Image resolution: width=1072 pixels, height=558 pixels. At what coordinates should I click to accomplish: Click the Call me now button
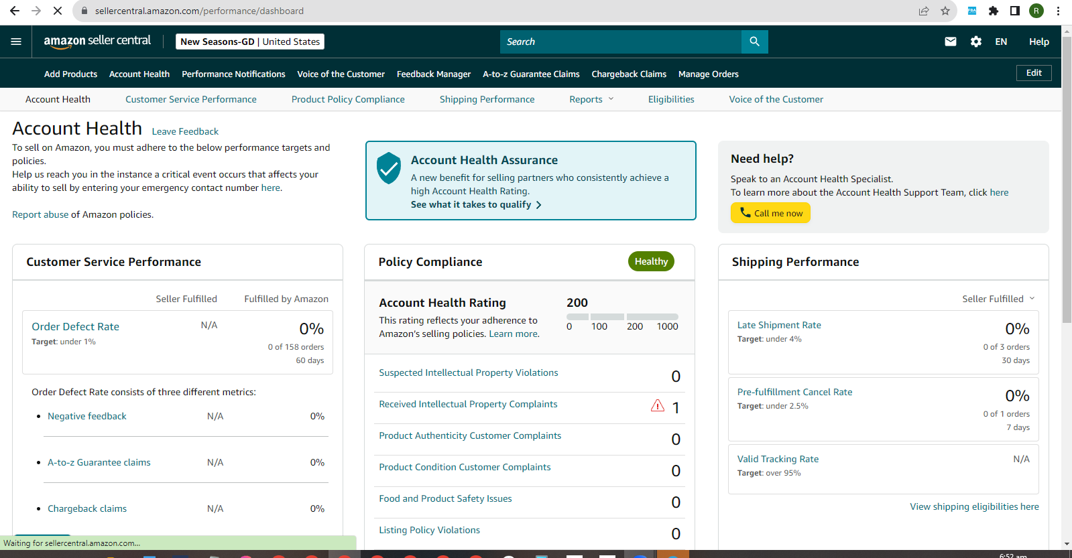[770, 213]
